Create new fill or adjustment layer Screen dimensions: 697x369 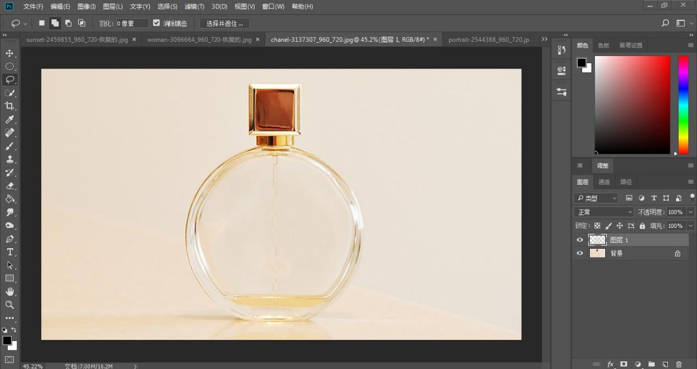click(638, 364)
